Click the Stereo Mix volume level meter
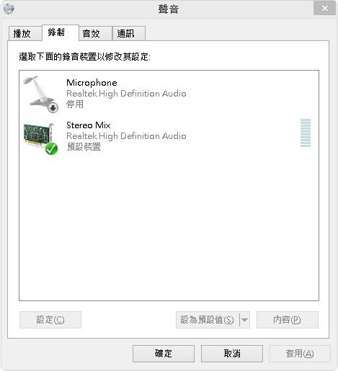The image size is (338, 371). (x=306, y=133)
